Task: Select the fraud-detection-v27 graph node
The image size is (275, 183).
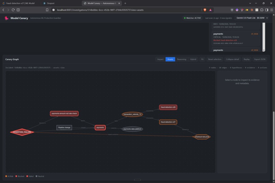Action: point(168,122)
